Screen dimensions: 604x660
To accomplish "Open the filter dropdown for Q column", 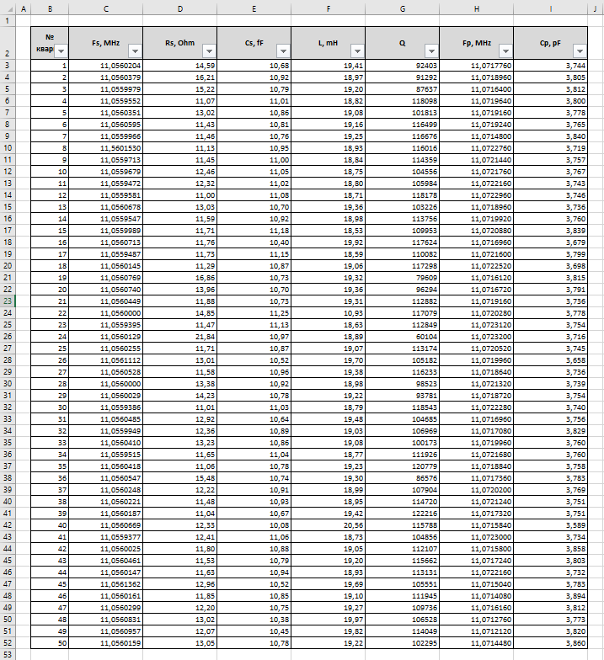I will (x=431, y=51).
